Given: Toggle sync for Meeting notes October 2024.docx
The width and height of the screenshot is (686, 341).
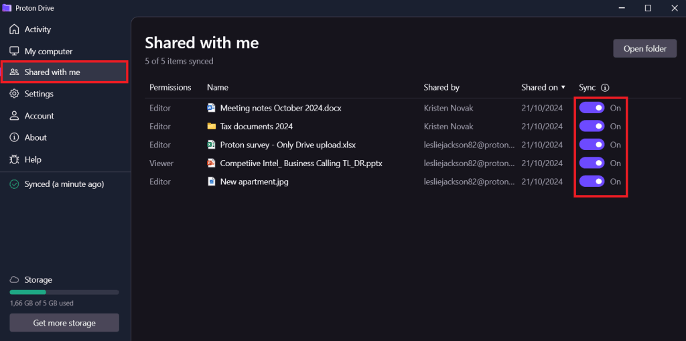Looking at the screenshot, I should tap(592, 108).
